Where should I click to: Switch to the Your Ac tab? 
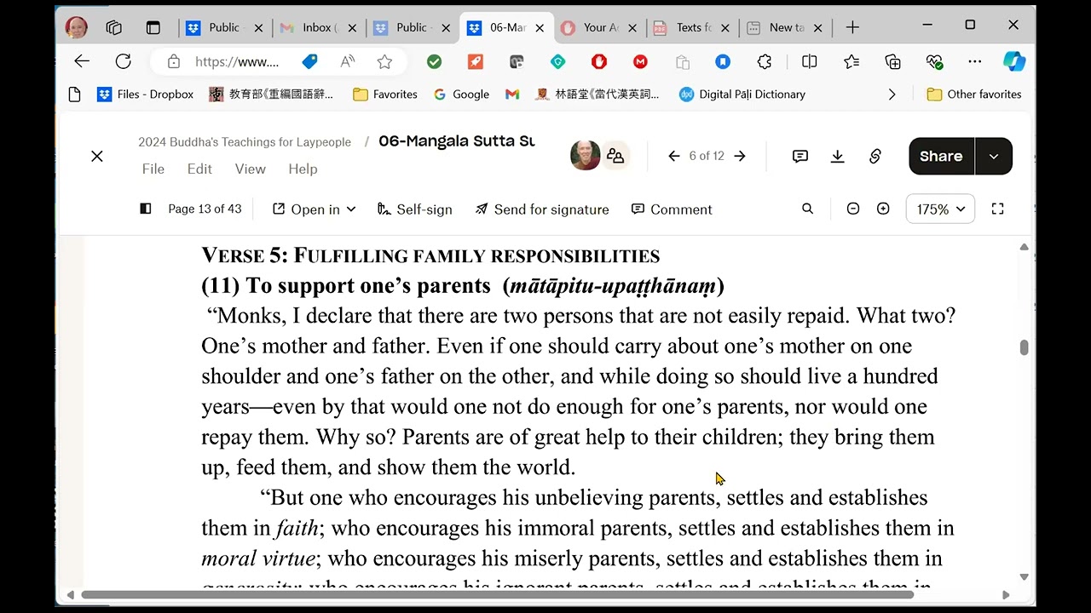point(599,27)
